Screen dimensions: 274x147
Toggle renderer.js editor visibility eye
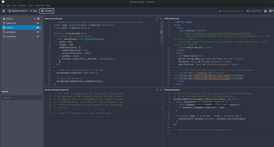(x=38, y=37)
